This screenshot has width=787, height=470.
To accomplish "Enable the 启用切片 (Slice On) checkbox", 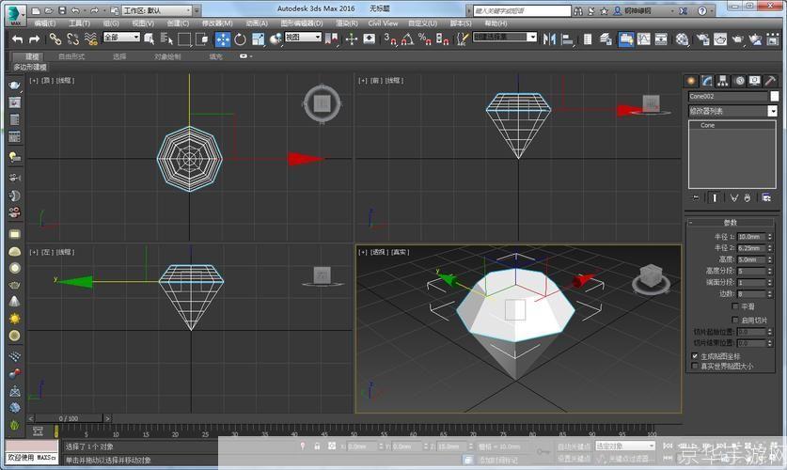I will point(734,320).
